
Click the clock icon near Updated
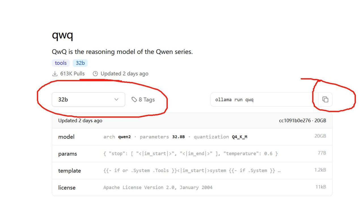[x=95, y=74]
